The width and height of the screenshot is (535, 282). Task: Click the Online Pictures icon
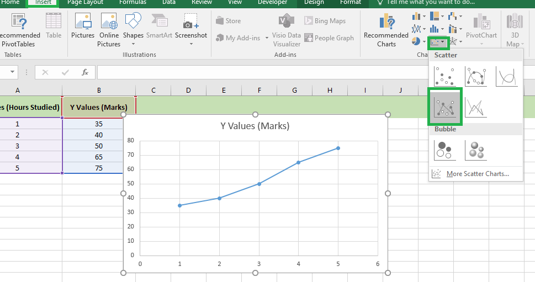coord(109,30)
